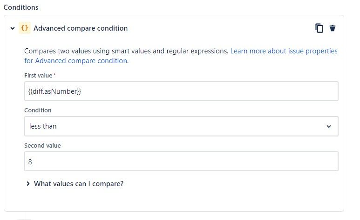Click the First value label

tap(38, 76)
